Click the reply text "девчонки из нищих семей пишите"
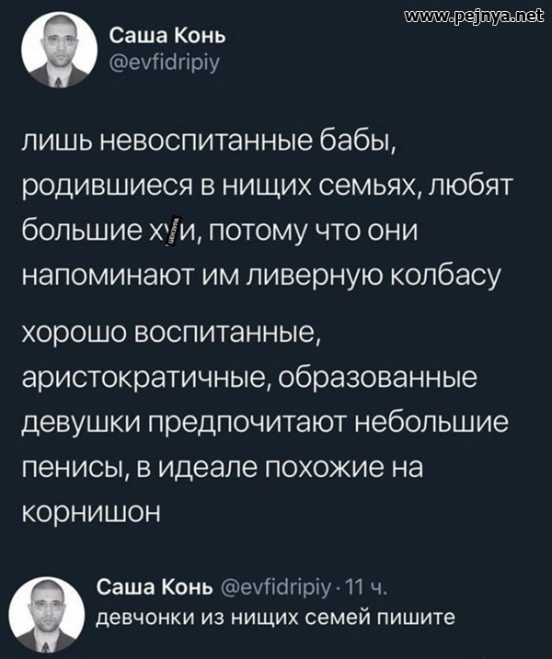 [x=276, y=616]
